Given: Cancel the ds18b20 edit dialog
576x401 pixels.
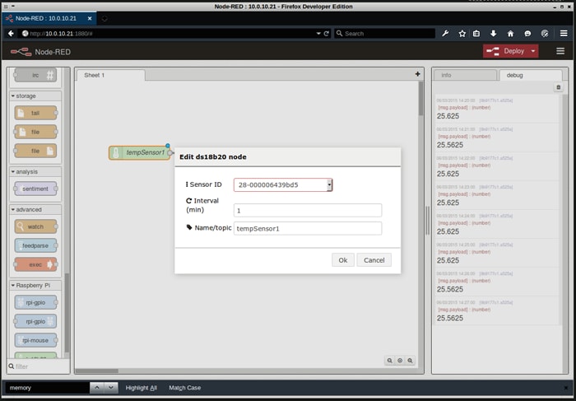Looking at the screenshot, I should [374, 260].
